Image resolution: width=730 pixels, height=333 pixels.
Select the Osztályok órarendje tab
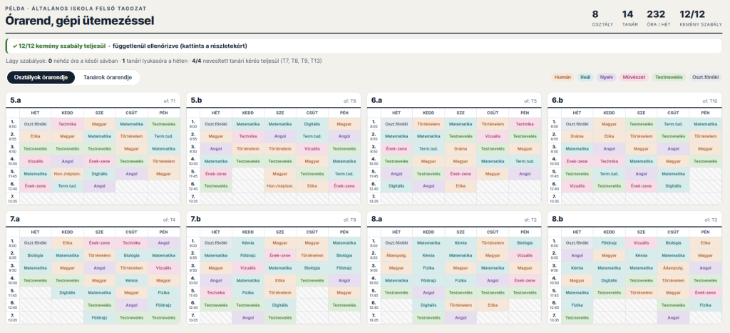pyautogui.click(x=41, y=78)
